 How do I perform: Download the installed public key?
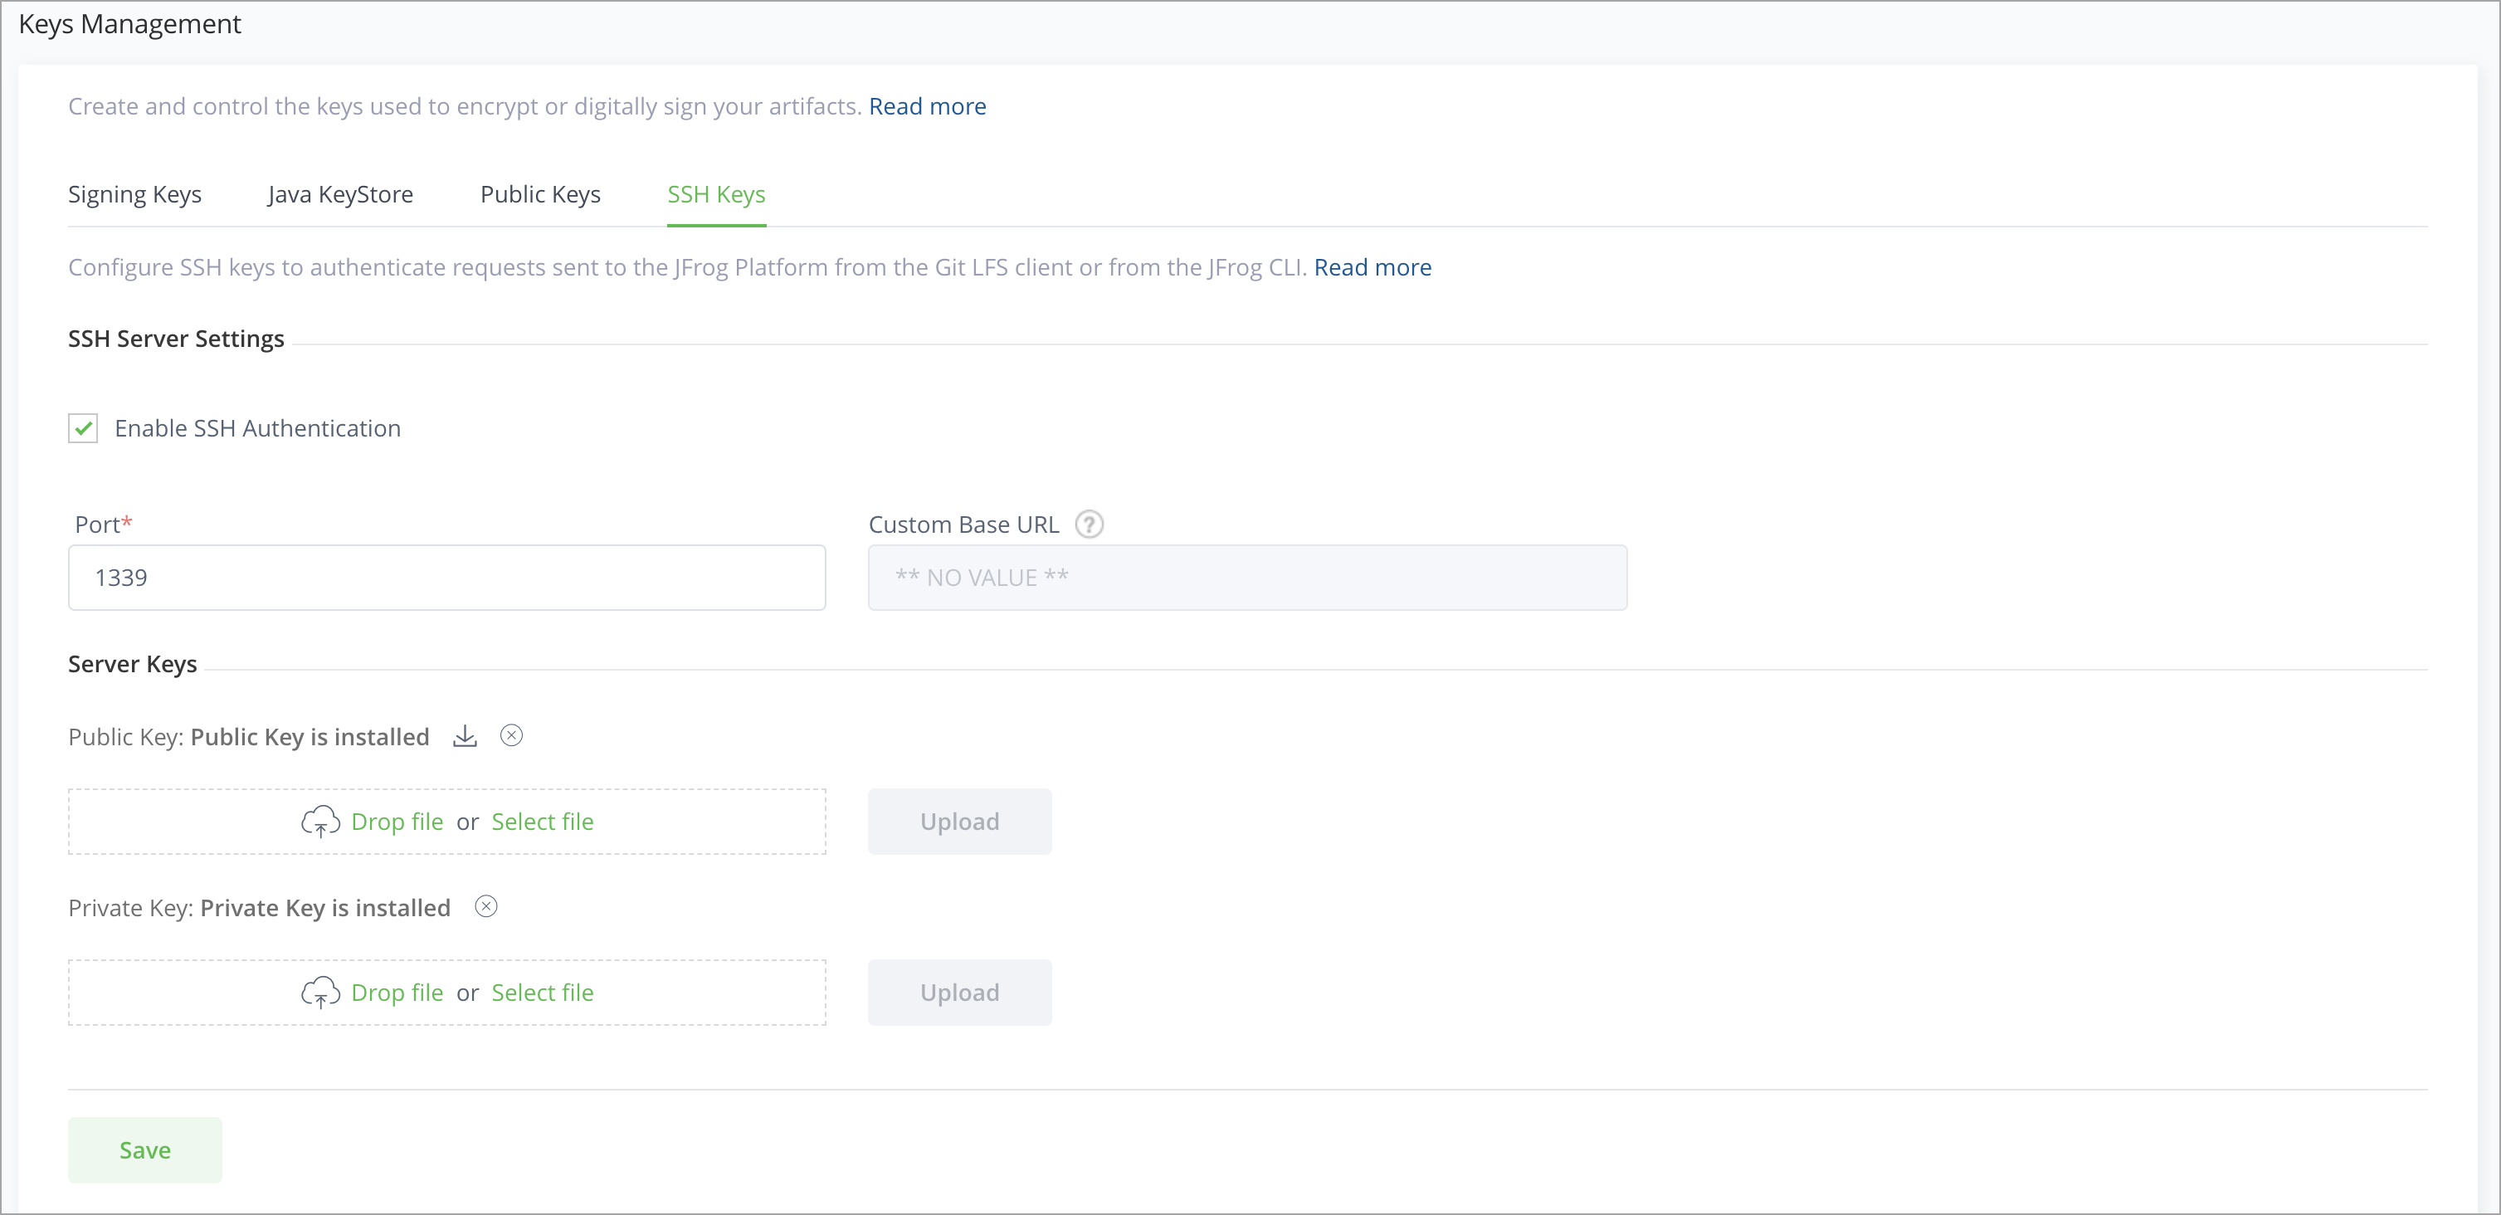465,736
